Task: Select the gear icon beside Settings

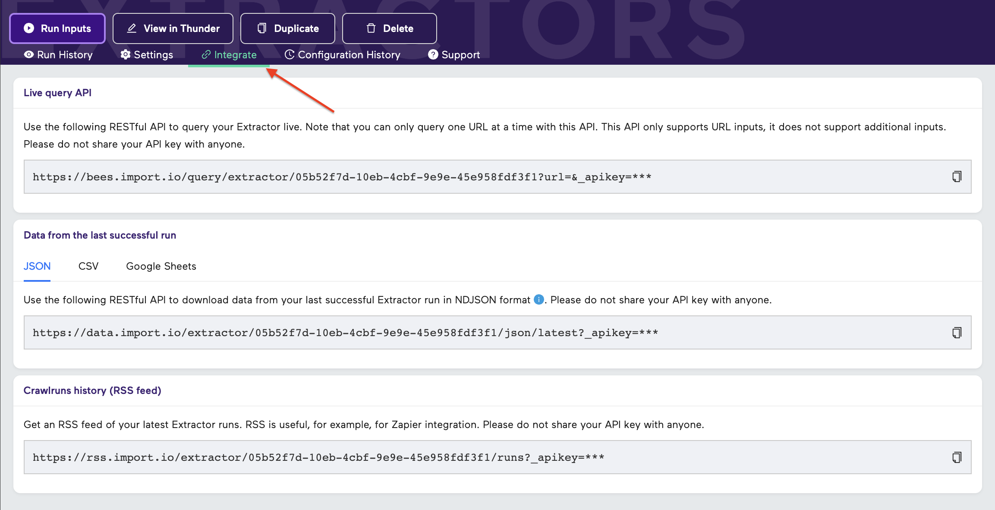Action: click(x=126, y=54)
